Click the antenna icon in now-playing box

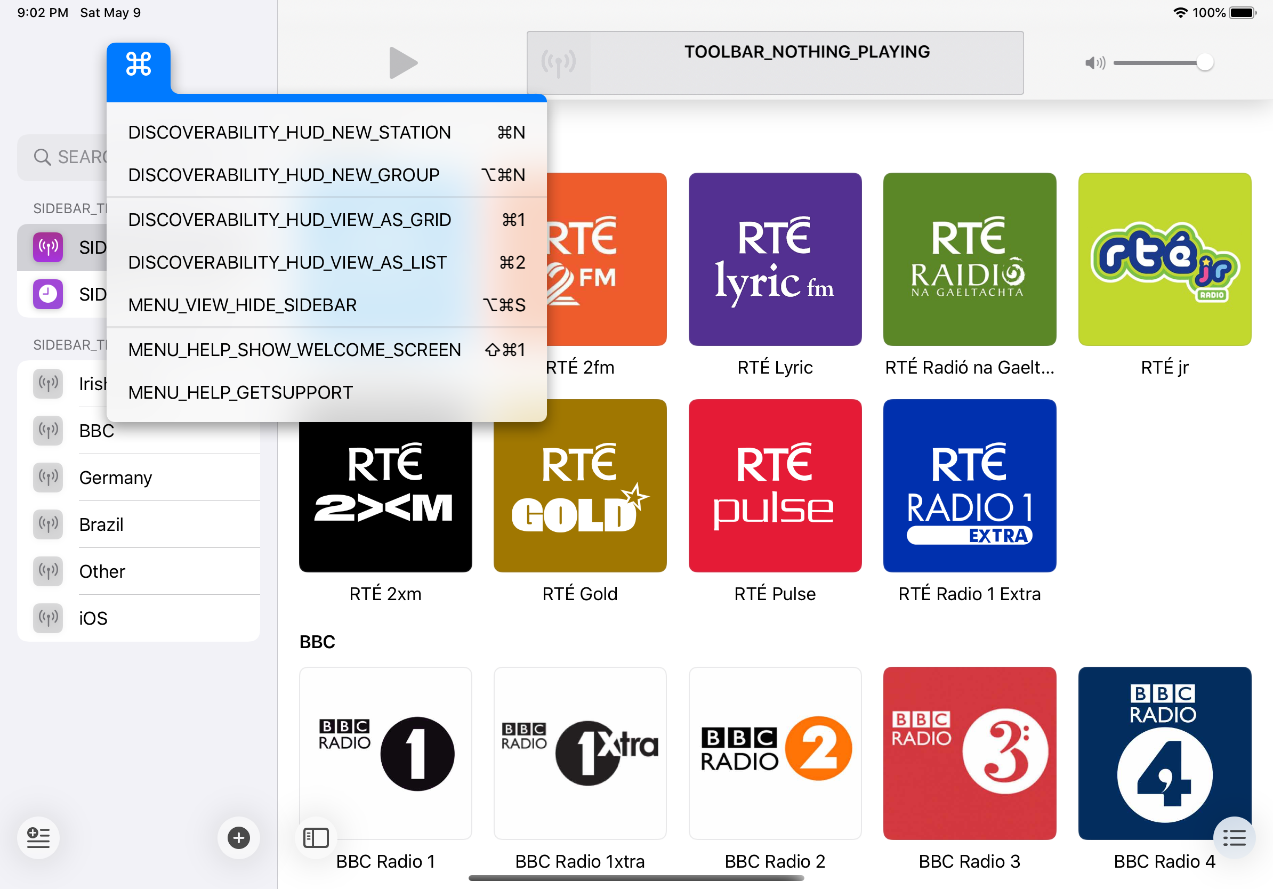tap(558, 63)
